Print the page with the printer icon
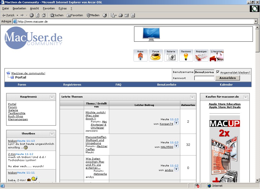 coord(121,15)
